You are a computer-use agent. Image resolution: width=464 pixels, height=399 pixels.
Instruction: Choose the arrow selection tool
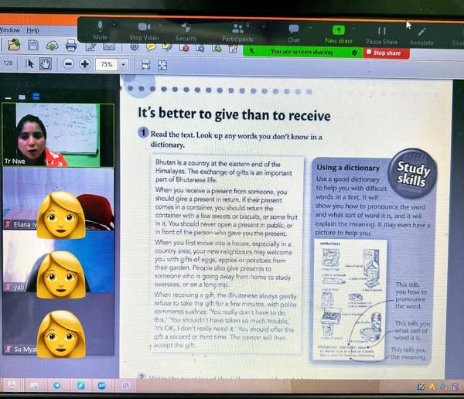coord(29,64)
